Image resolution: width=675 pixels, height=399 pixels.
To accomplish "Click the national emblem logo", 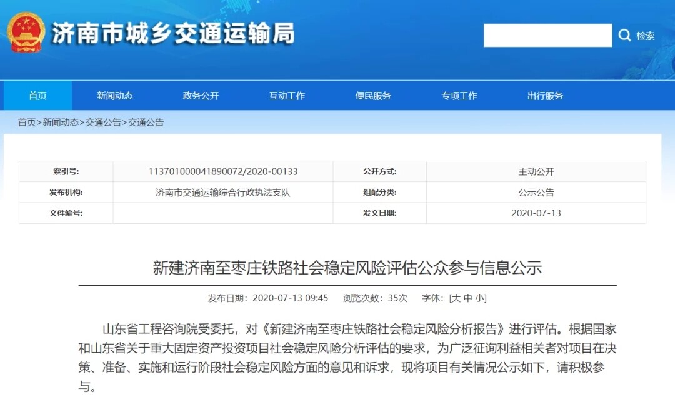I will (x=26, y=33).
